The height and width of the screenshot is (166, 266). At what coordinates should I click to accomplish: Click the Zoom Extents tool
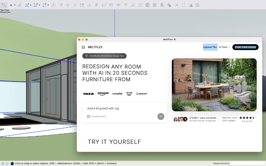[140, 5]
